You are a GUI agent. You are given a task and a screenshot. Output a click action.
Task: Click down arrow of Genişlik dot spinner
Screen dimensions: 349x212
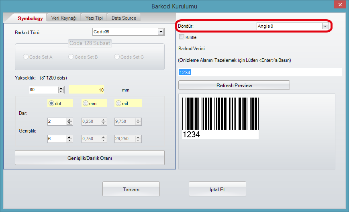(69, 141)
